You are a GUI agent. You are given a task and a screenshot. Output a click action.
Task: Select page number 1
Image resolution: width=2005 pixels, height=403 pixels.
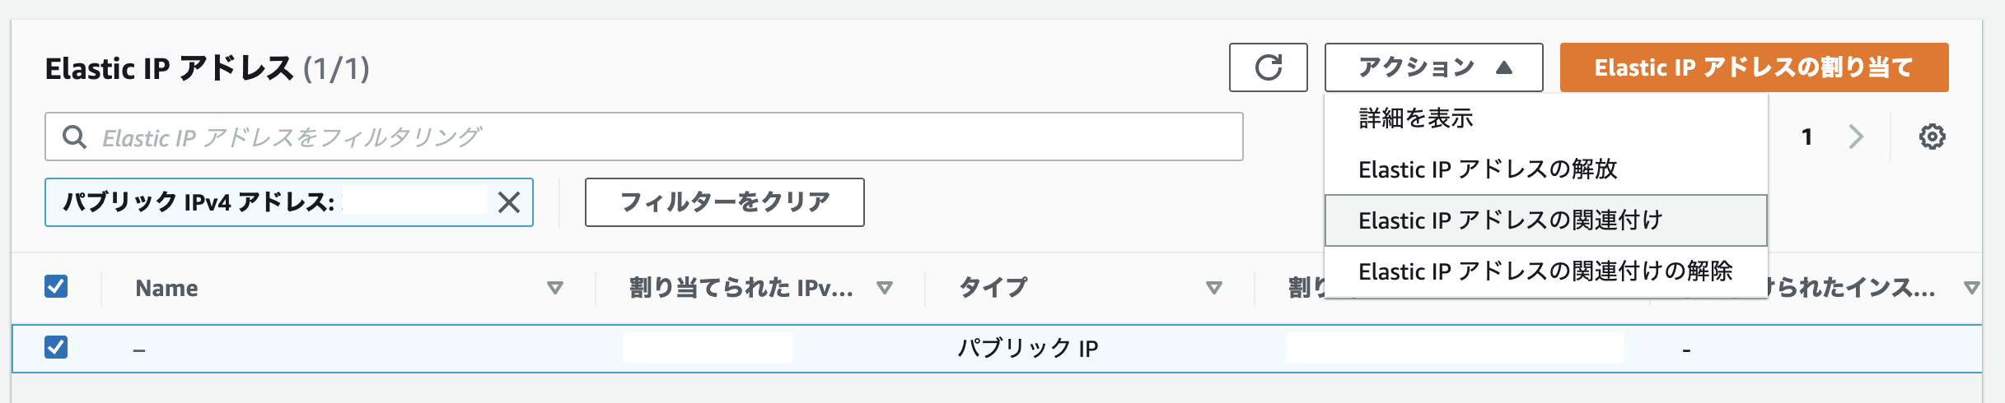(1807, 137)
